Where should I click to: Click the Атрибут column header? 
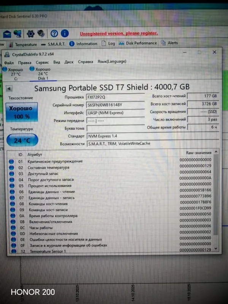(x=35, y=155)
